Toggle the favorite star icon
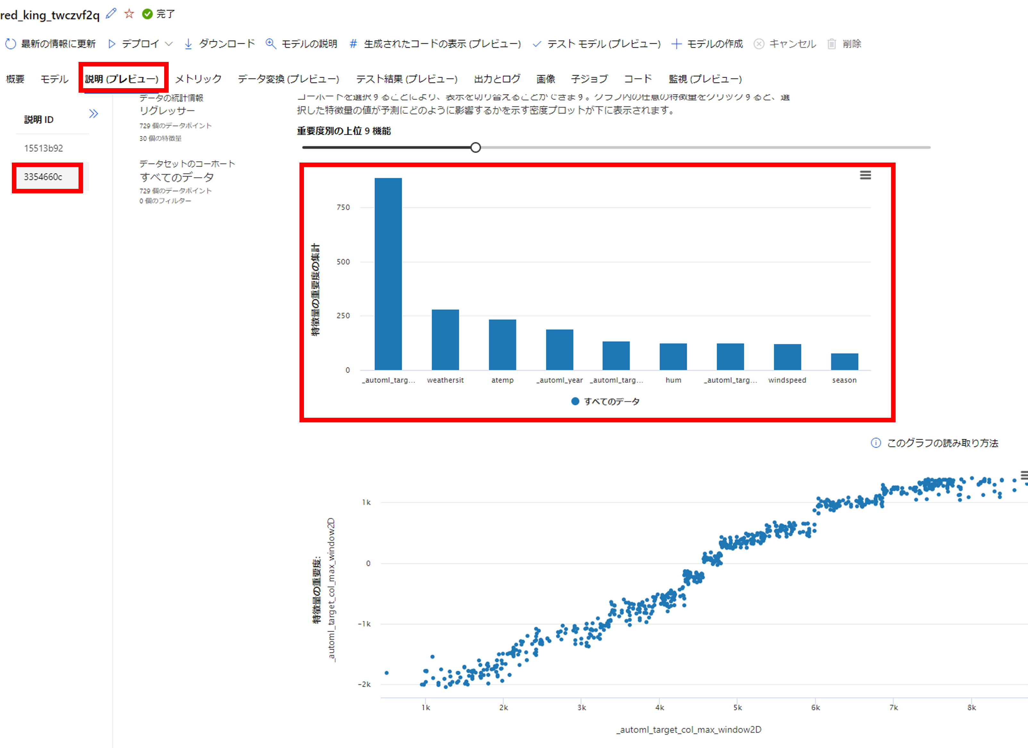The width and height of the screenshot is (1028, 748). pos(129,13)
